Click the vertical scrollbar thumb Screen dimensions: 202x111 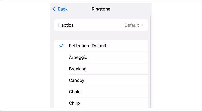151,60
